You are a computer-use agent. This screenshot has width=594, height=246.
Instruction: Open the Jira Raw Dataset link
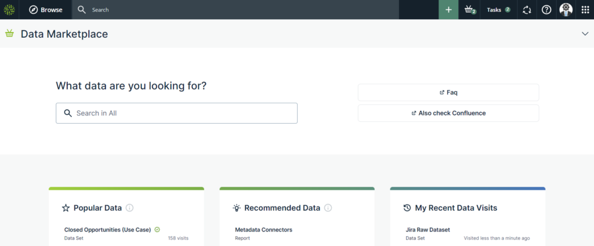point(428,230)
